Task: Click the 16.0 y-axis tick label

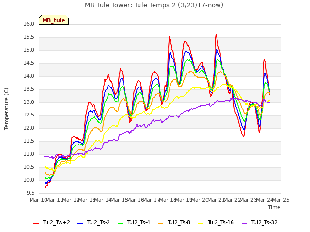Action: (29, 24)
